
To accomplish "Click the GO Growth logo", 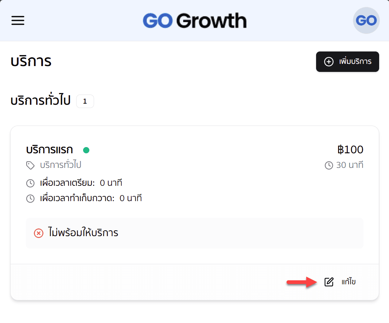I will [195, 20].
